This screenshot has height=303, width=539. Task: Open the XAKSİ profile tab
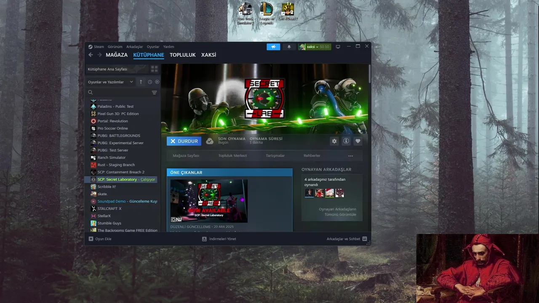208,55
